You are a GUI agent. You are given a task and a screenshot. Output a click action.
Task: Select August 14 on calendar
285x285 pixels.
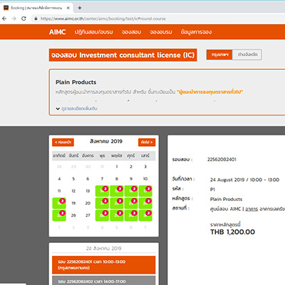[102, 191]
